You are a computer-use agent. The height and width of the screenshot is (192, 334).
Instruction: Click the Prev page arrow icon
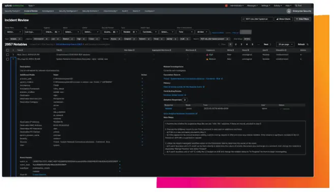coord(219,44)
